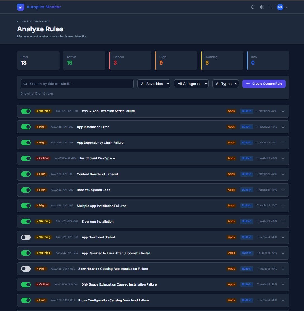Click Threshold 50% on App Download Stalled
Image resolution: width=304 pixels, height=311 pixels.
point(267,237)
